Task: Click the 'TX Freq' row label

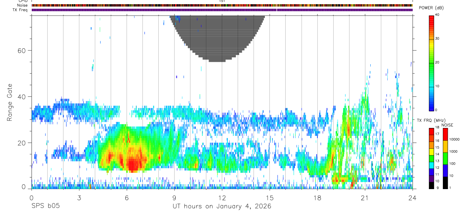Action: (x=20, y=10)
